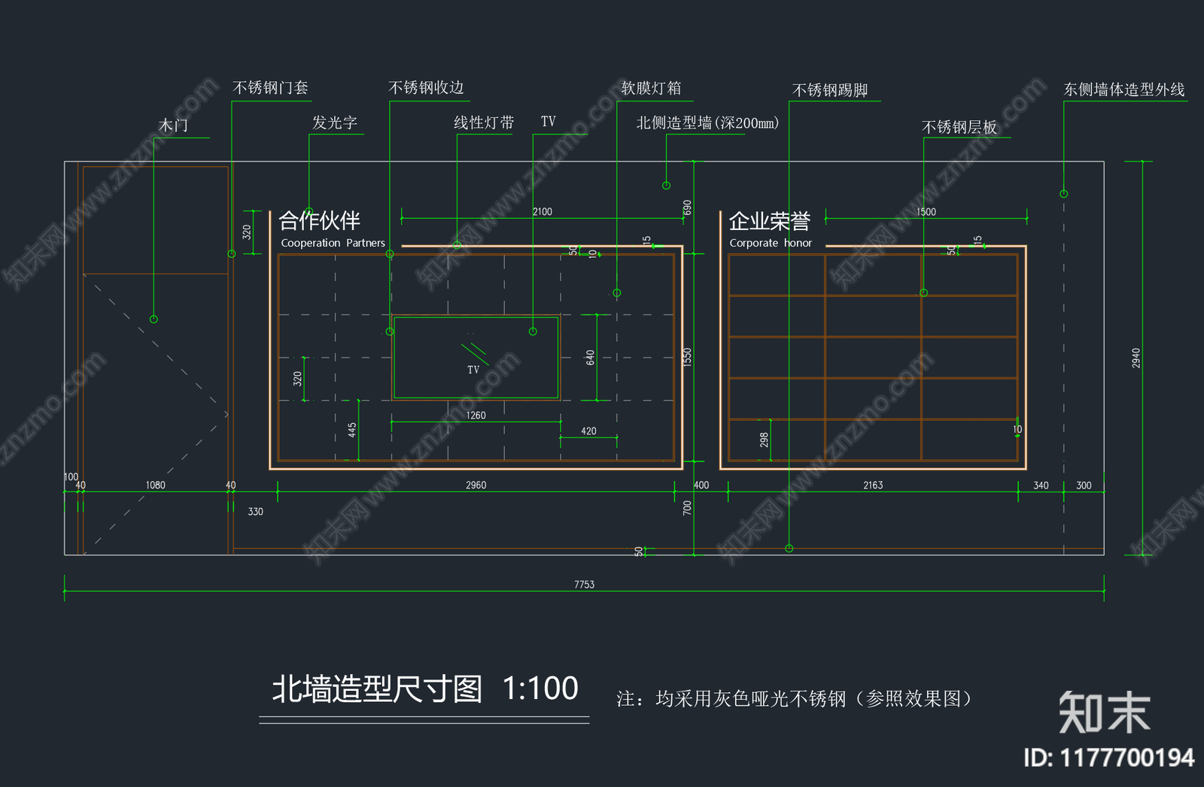Click the 1500 dimension value
The image size is (1204, 787).
(x=926, y=212)
